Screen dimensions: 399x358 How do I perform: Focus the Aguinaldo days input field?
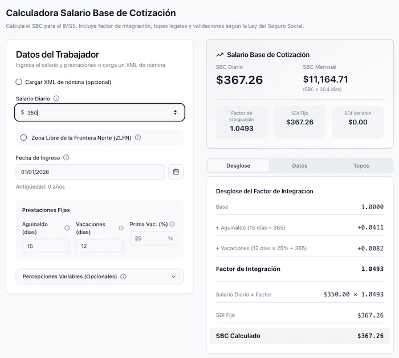click(x=46, y=246)
